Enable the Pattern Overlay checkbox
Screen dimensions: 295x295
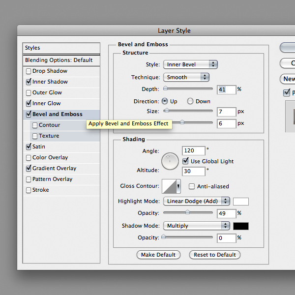(x=29, y=179)
